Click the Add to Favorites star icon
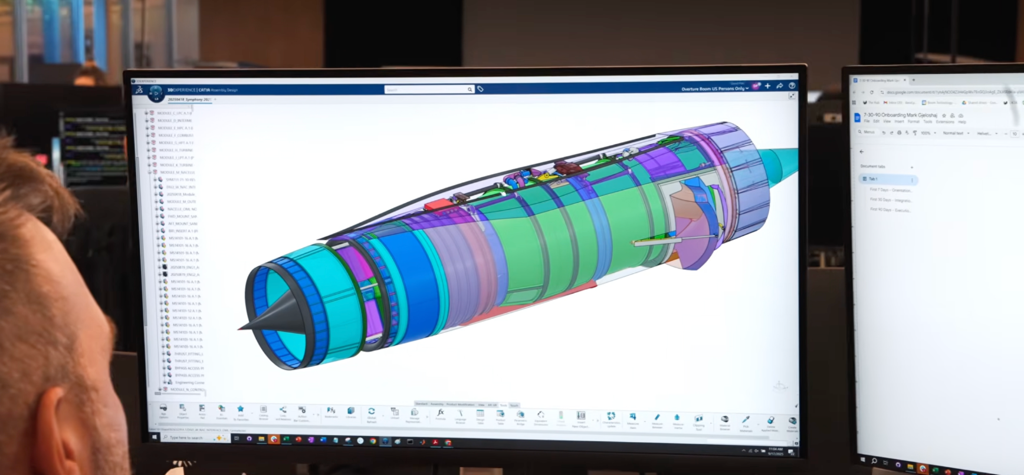 coord(240,411)
